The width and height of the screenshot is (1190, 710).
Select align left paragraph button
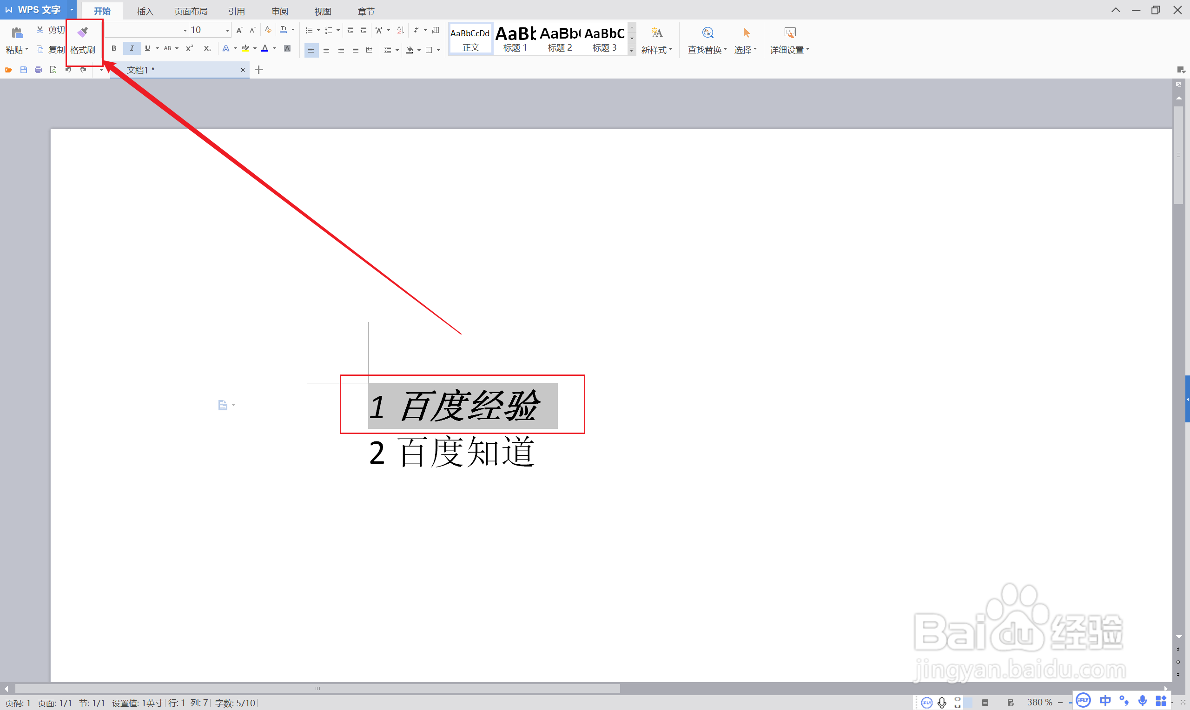tap(311, 50)
